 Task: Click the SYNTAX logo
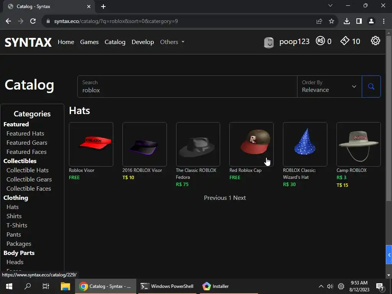click(x=28, y=42)
